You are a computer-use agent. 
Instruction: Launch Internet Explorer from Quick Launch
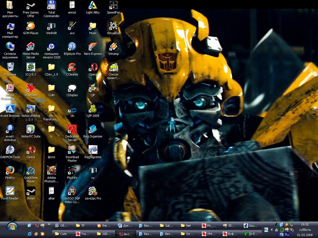30,234
